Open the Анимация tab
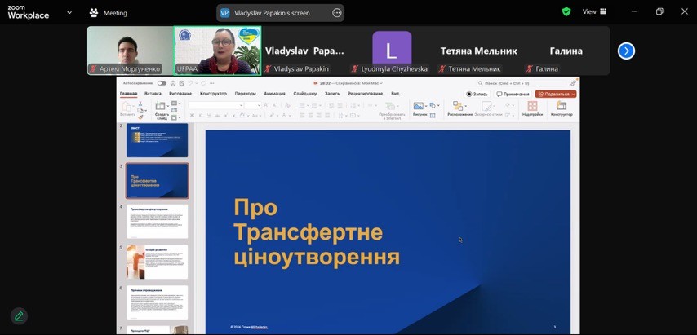The image size is (697, 335). coord(275,94)
